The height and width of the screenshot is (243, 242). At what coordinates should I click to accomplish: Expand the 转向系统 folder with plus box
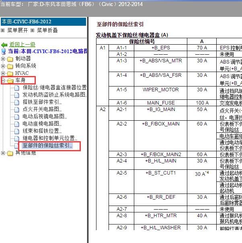[x=3, y=66]
